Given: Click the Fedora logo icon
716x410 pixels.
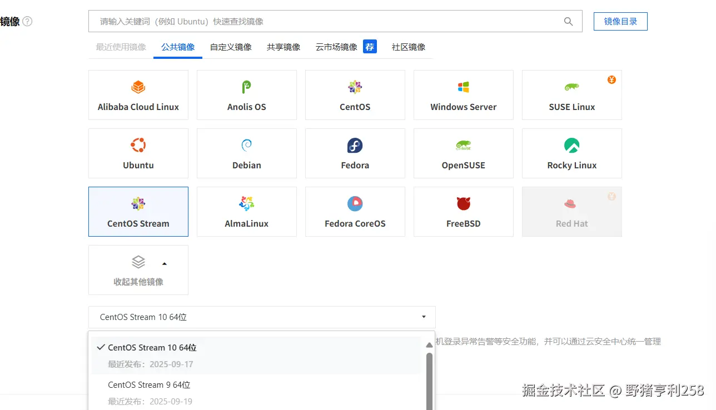Looking at the screenshot, I should [355, 146].
